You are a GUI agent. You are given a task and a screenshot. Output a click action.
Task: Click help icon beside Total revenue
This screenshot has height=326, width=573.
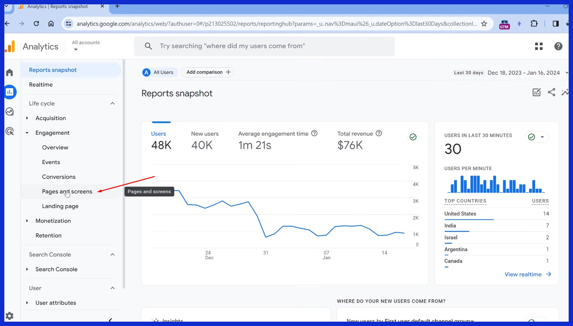click(379, 133)
